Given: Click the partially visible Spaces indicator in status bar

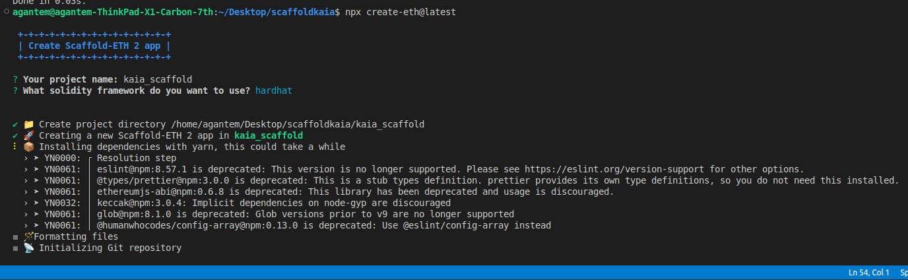Looking at the screenshot, I should pos(903,273).
